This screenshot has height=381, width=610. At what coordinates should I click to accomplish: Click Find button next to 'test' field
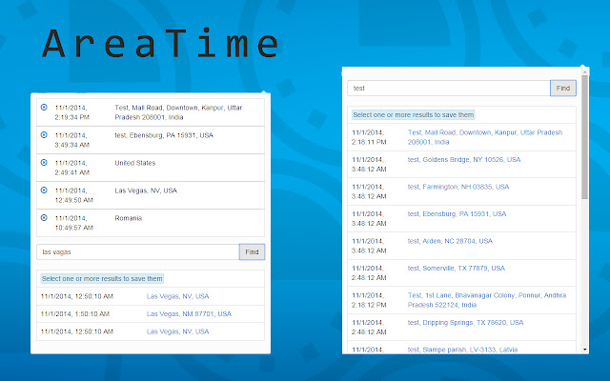coord(563,89)
